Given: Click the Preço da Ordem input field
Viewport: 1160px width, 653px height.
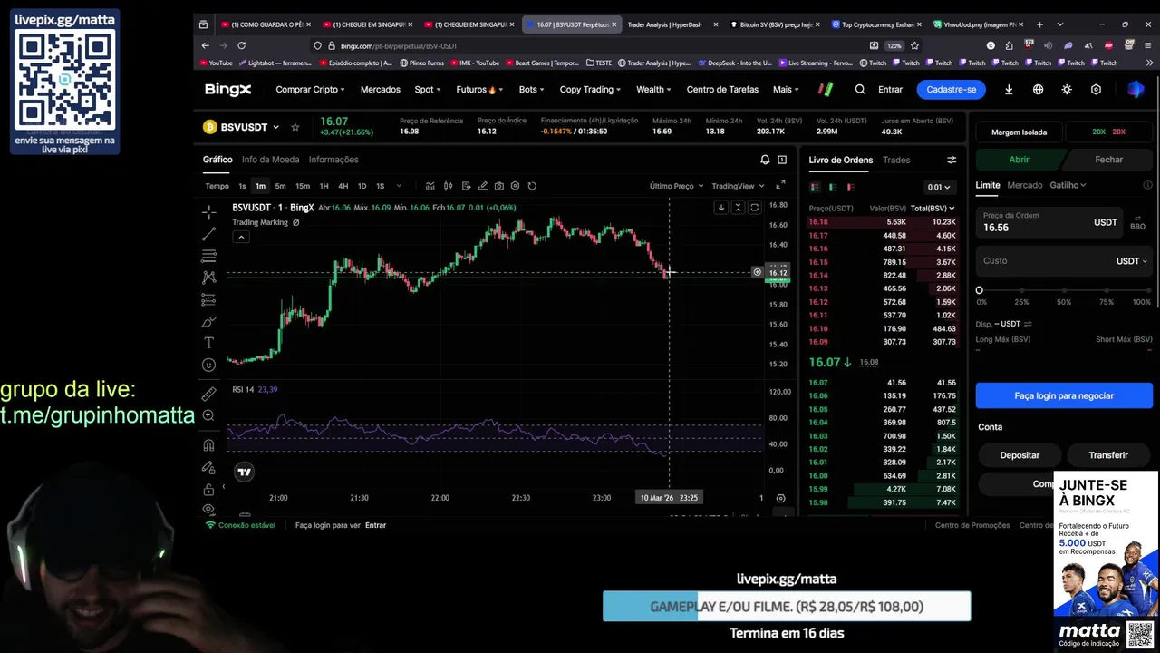Looking at the screenshot, I should 1049,222.
